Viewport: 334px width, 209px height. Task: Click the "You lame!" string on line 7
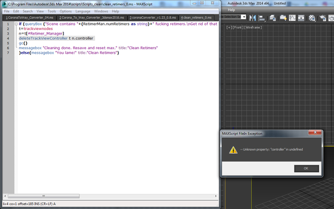[x=66, y=53]
